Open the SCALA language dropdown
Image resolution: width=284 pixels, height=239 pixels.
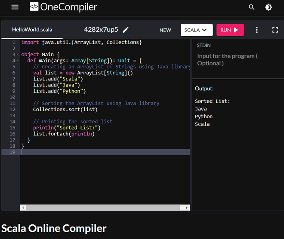click(197, 30)
